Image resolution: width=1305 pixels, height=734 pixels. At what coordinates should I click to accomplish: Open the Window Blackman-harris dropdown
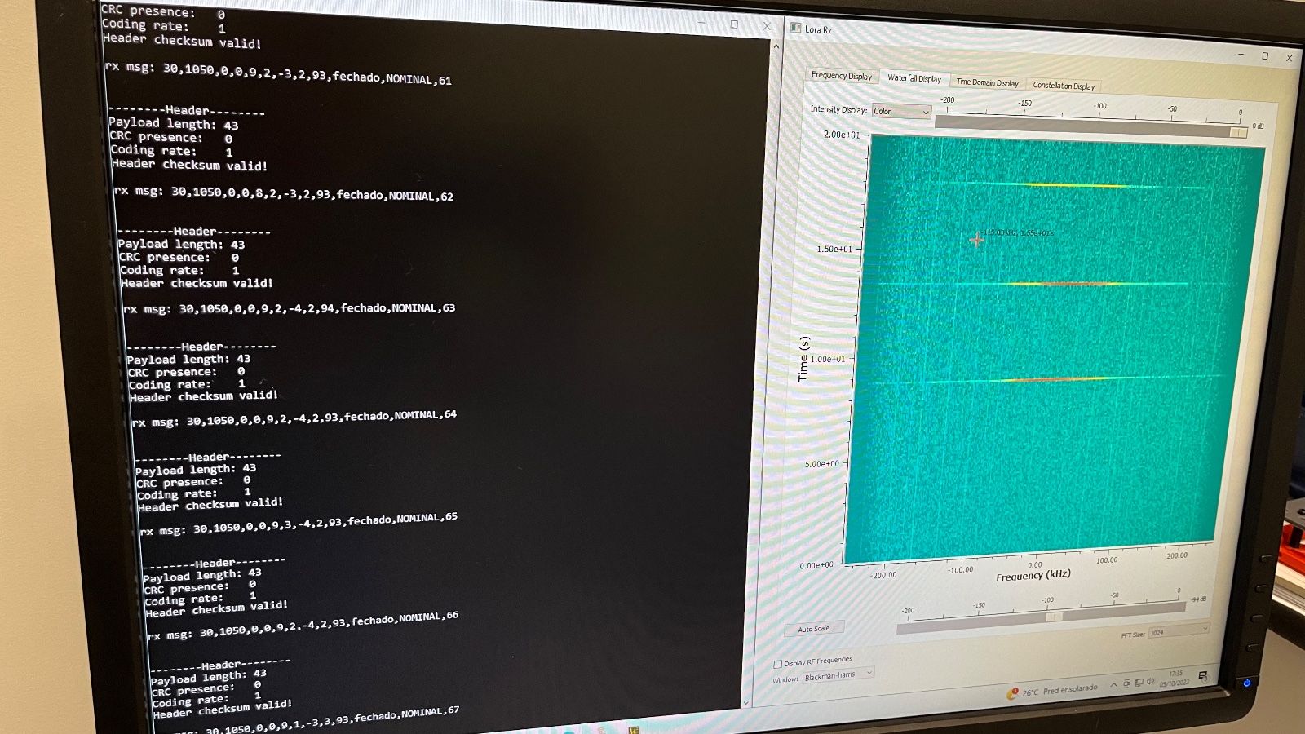click(838, 675)
